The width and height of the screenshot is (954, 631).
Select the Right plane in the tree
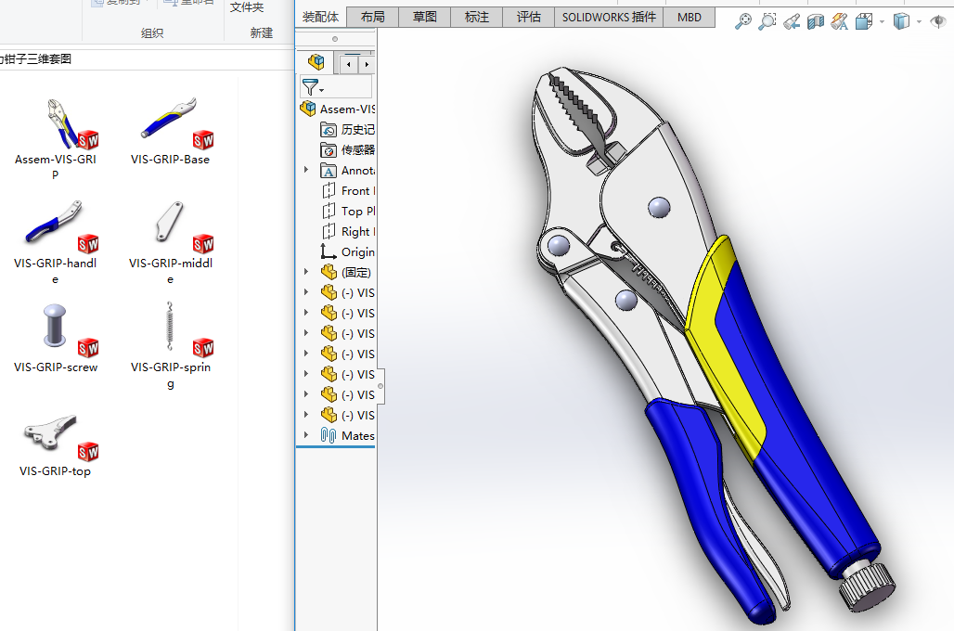[348, 232]
